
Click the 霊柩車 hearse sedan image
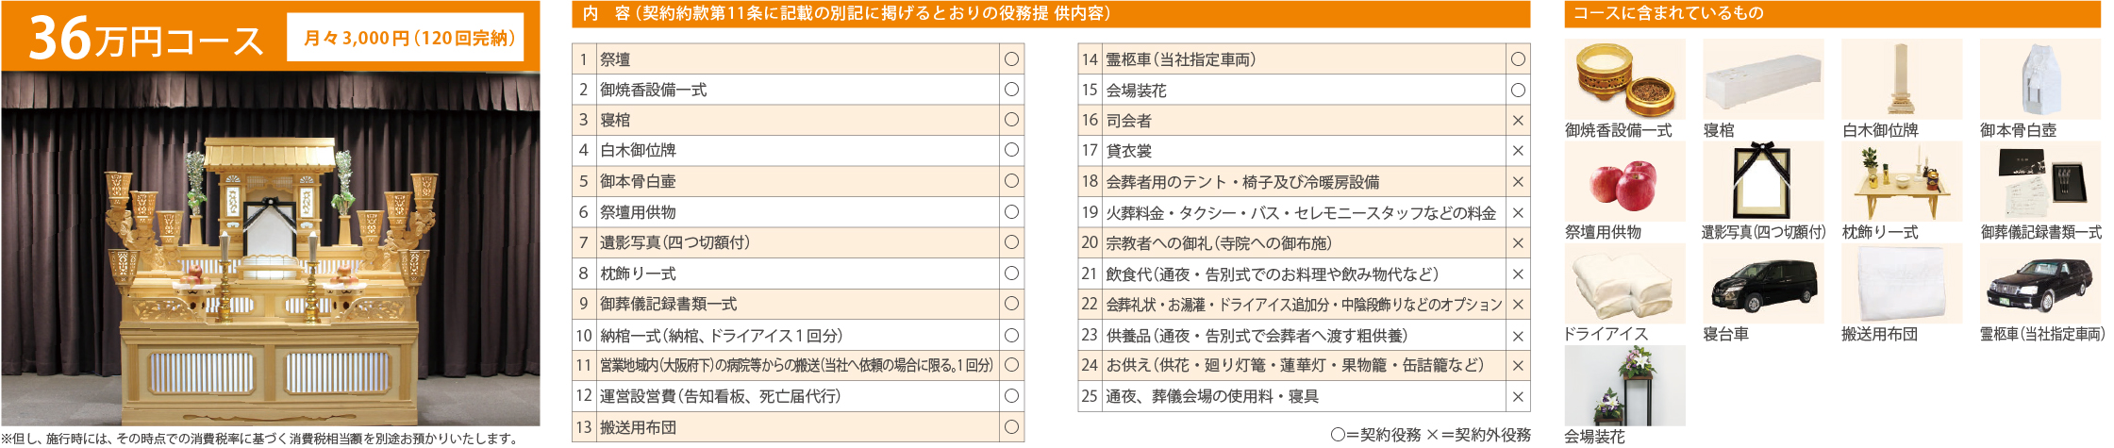point(2040,283)
